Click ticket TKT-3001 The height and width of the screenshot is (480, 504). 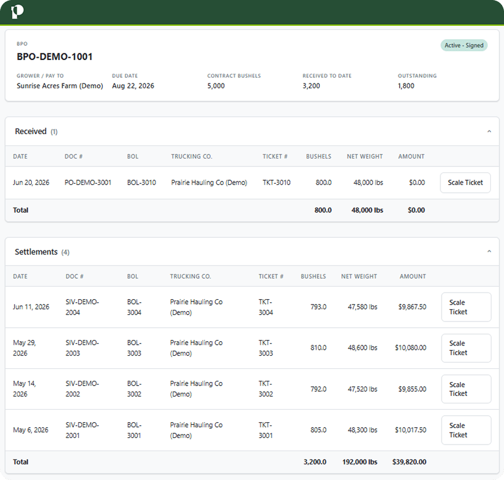266,430
